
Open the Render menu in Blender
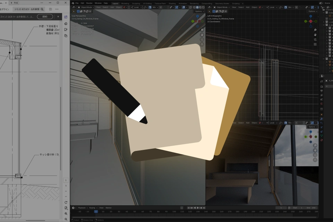pyautogui.click(x=89, y=3)
